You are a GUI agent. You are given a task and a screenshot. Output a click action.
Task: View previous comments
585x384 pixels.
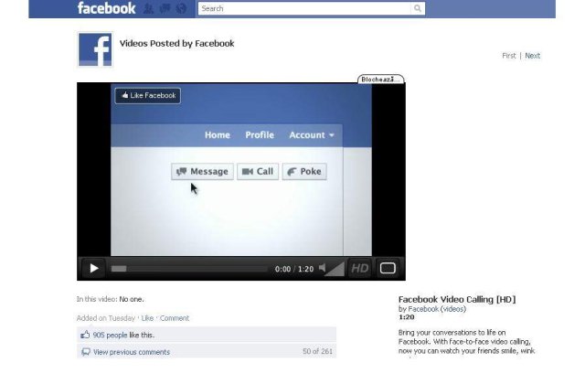[x=132, y=352]
